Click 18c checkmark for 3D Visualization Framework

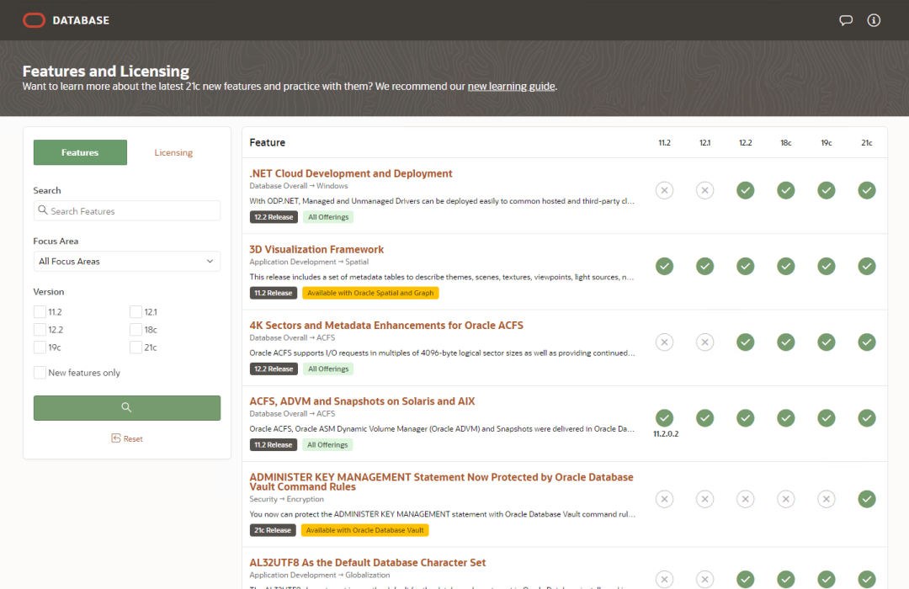[786, 266]
